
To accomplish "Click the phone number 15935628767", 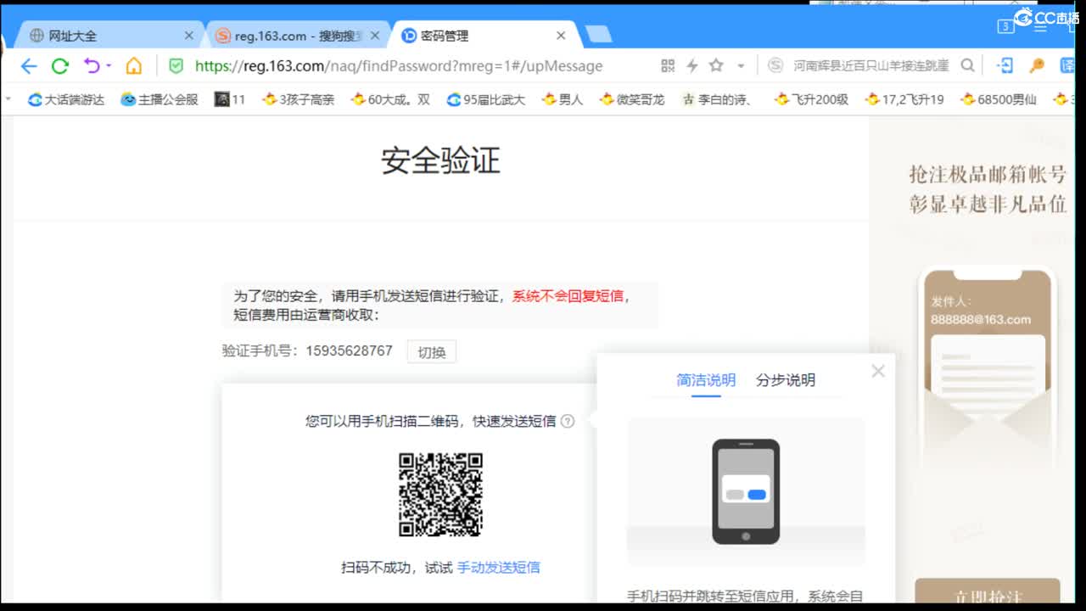I will click(x=350, y=350).
